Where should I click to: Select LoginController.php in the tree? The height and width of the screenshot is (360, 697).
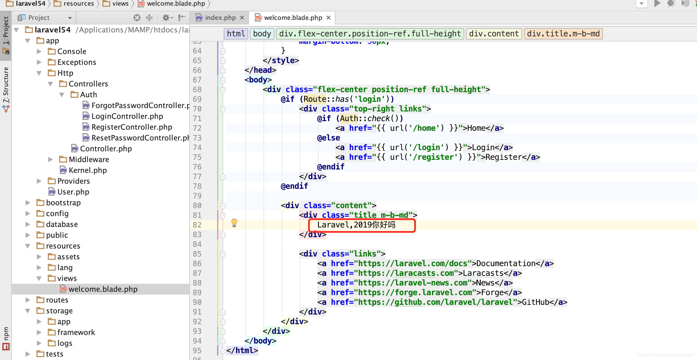click(123, 116)
